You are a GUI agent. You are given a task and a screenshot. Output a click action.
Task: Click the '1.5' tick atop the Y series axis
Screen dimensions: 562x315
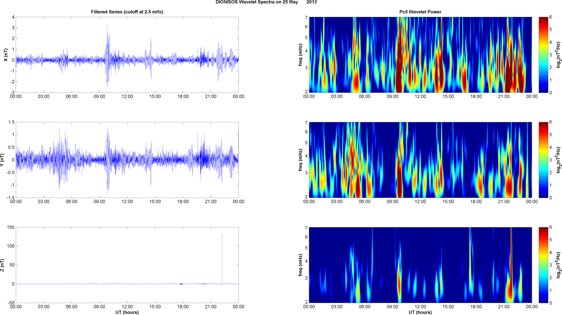click(x=11, y=122)
